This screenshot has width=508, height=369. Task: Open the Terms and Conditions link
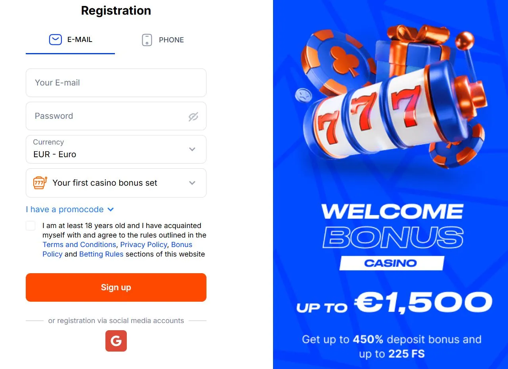point(79,245)
